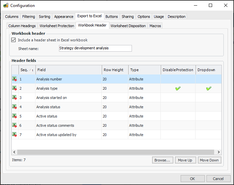Click the Field column header

click(69, 70)
